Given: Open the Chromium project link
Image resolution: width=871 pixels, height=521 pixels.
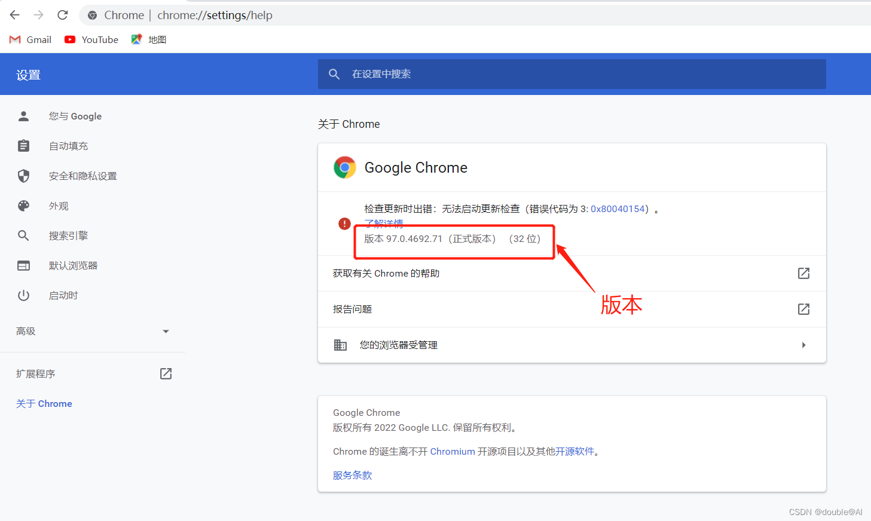Looking at the screenshot, I should coord(452,452).
